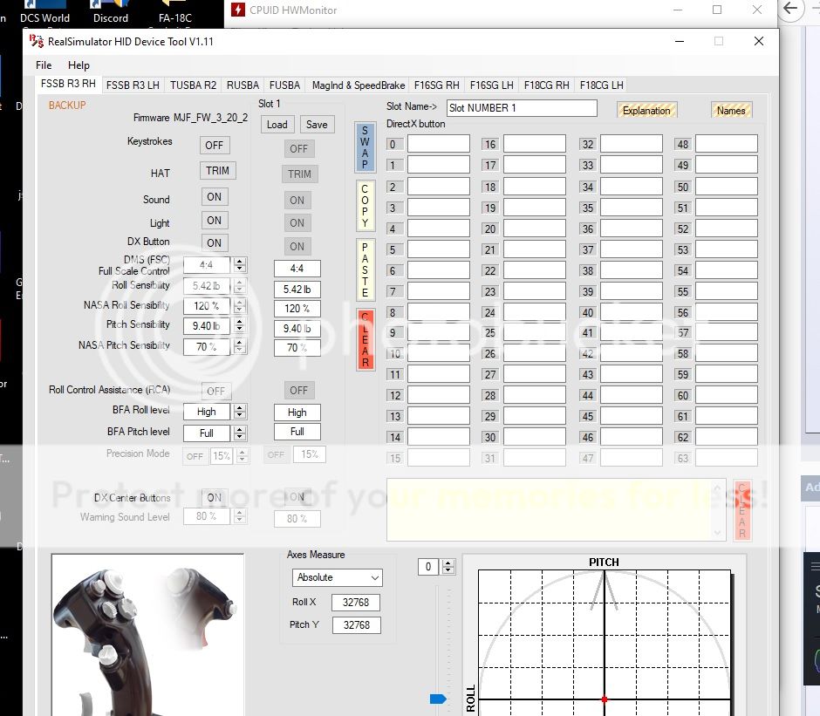Edit the Slot Name text field

pos(523,107)
